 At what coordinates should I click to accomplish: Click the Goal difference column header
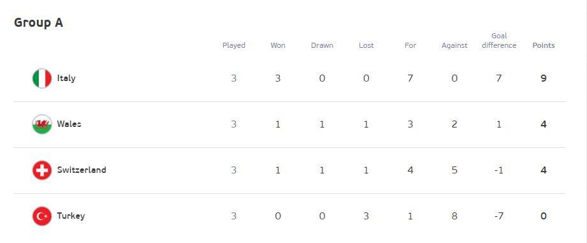pyautogui.click(x=499, y=40)
